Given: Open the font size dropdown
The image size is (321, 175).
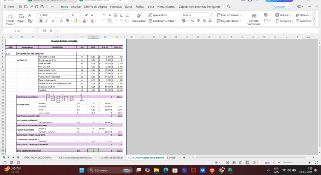Looking at the screenshot, I should [x=80, y=15].
